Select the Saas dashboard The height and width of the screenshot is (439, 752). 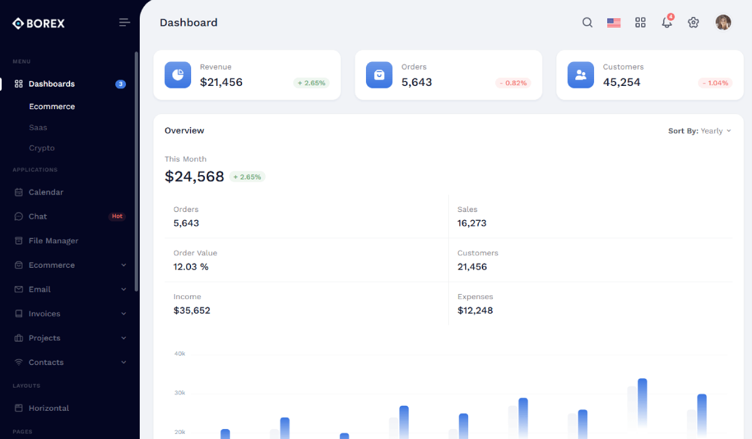click(38, 127)
